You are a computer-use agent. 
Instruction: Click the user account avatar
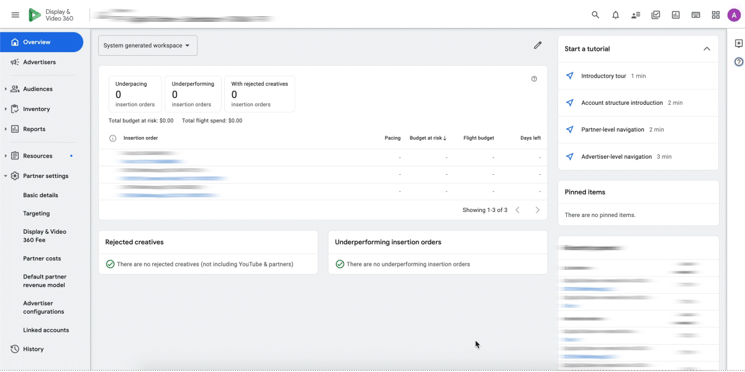click(734, 15)
